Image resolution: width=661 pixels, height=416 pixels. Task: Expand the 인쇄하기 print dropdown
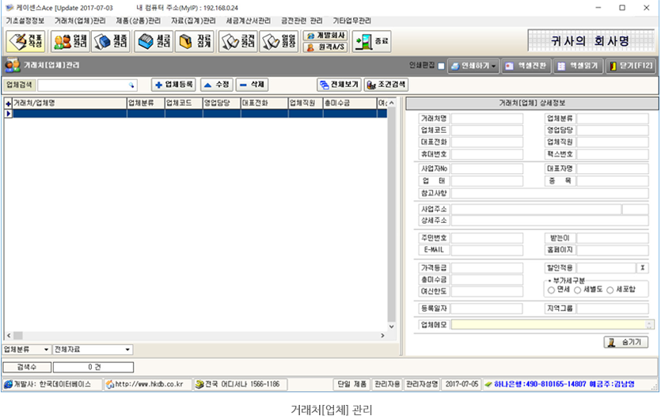point(474,66)
